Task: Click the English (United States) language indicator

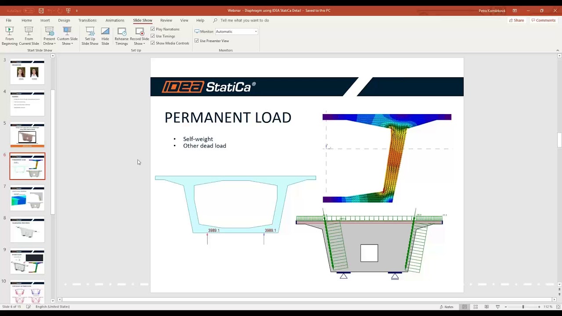Action: coord(53,307)
